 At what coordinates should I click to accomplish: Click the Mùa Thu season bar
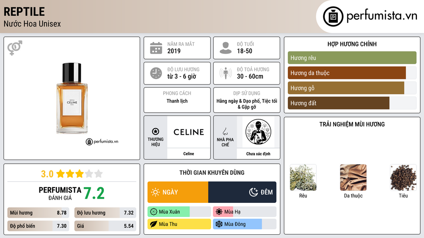pyautogui.click(x=179, y=224)
